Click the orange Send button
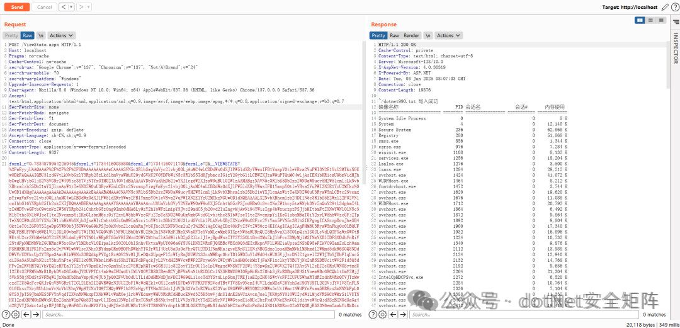This screenshot has width=680, height=328. (x=17, y=7)
